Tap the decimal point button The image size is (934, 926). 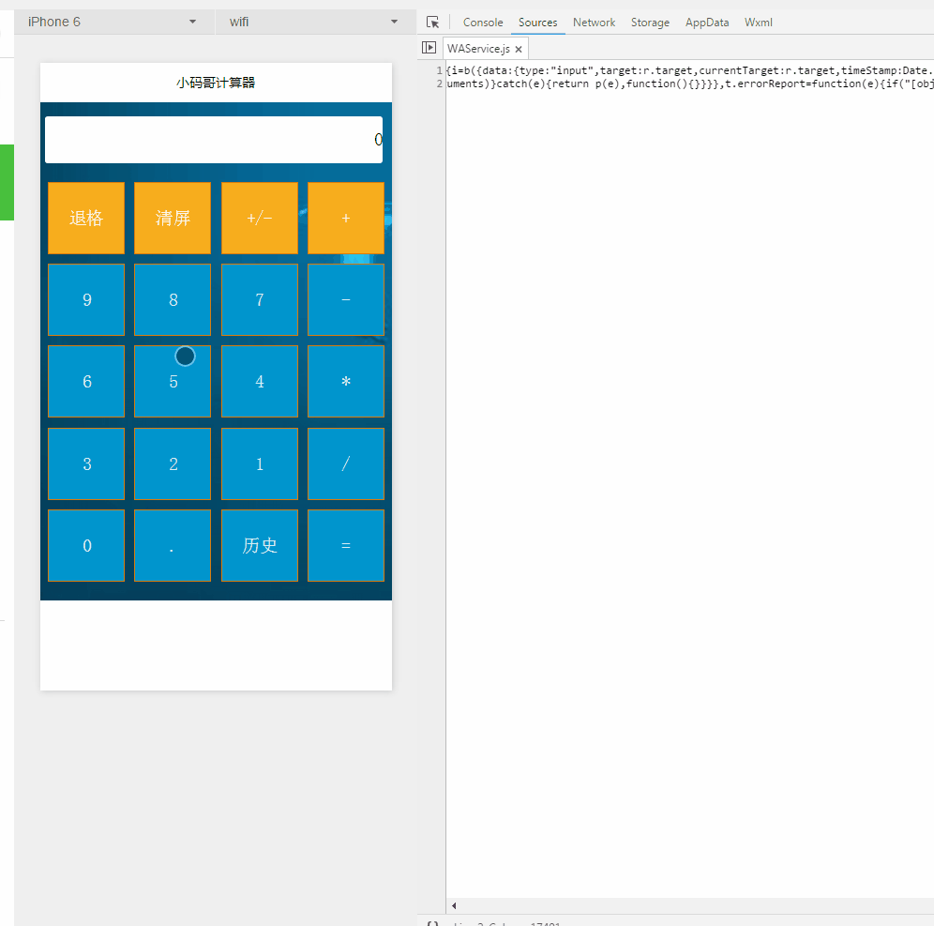173,545
